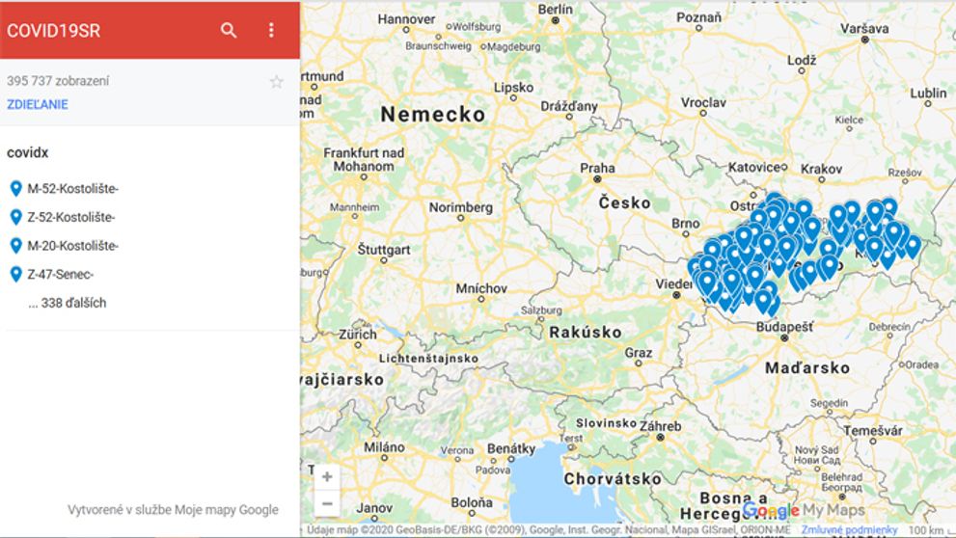The image size is (956, 538).
Task: Click the Poznaň city label
Action: point(698,17)
